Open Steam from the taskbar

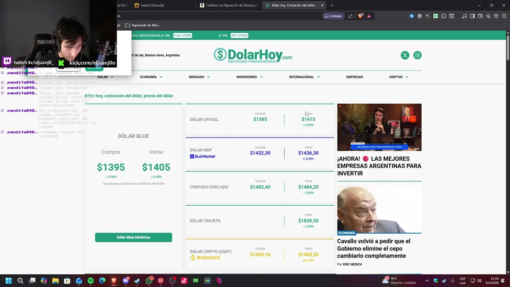coord(137,281)
